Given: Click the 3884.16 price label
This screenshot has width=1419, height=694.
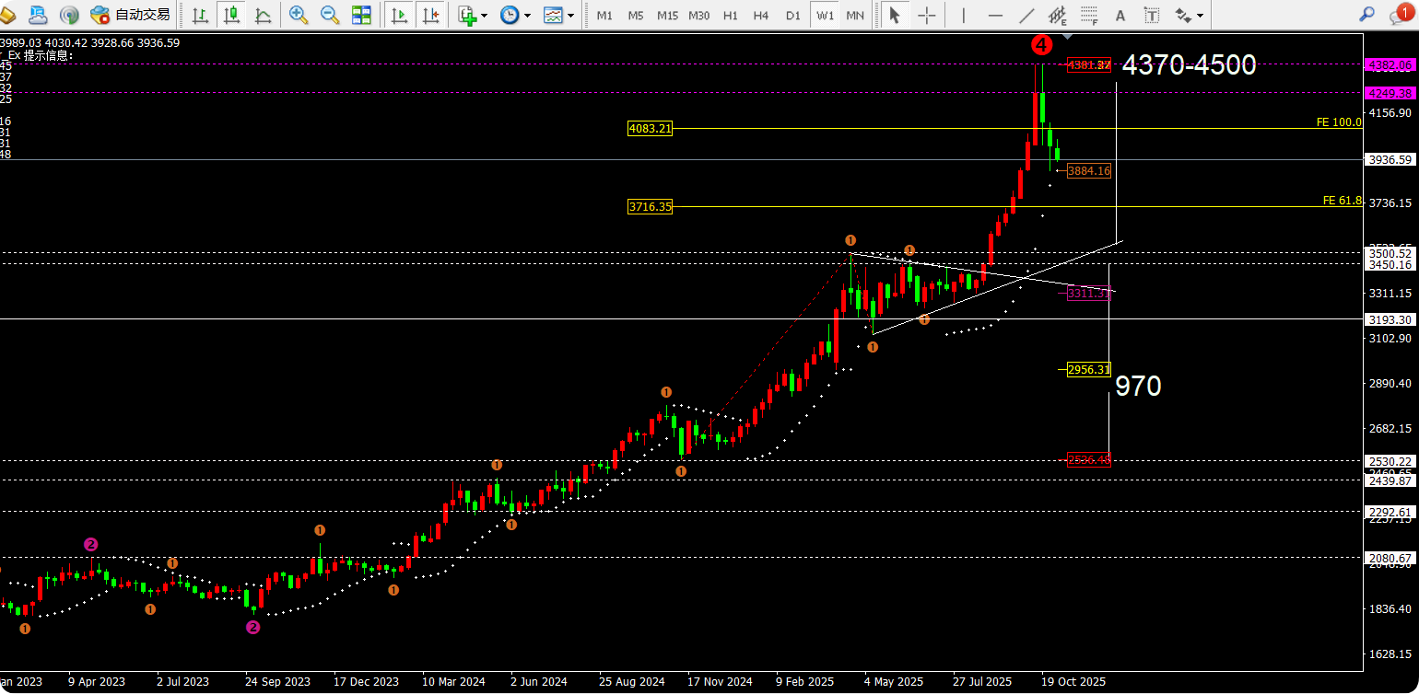Looking at the screenshot, I should click(x=1089, y=170).
